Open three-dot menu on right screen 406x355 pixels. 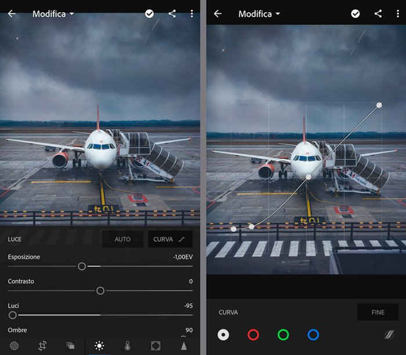(x=398, y=14)
